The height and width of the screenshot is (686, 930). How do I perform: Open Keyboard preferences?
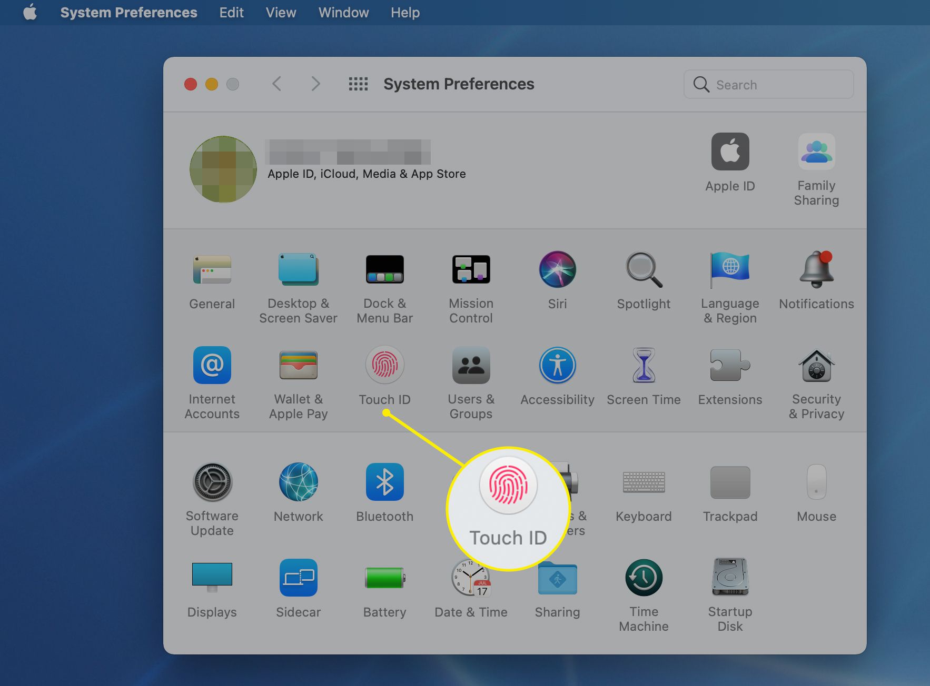coord(644,482)
